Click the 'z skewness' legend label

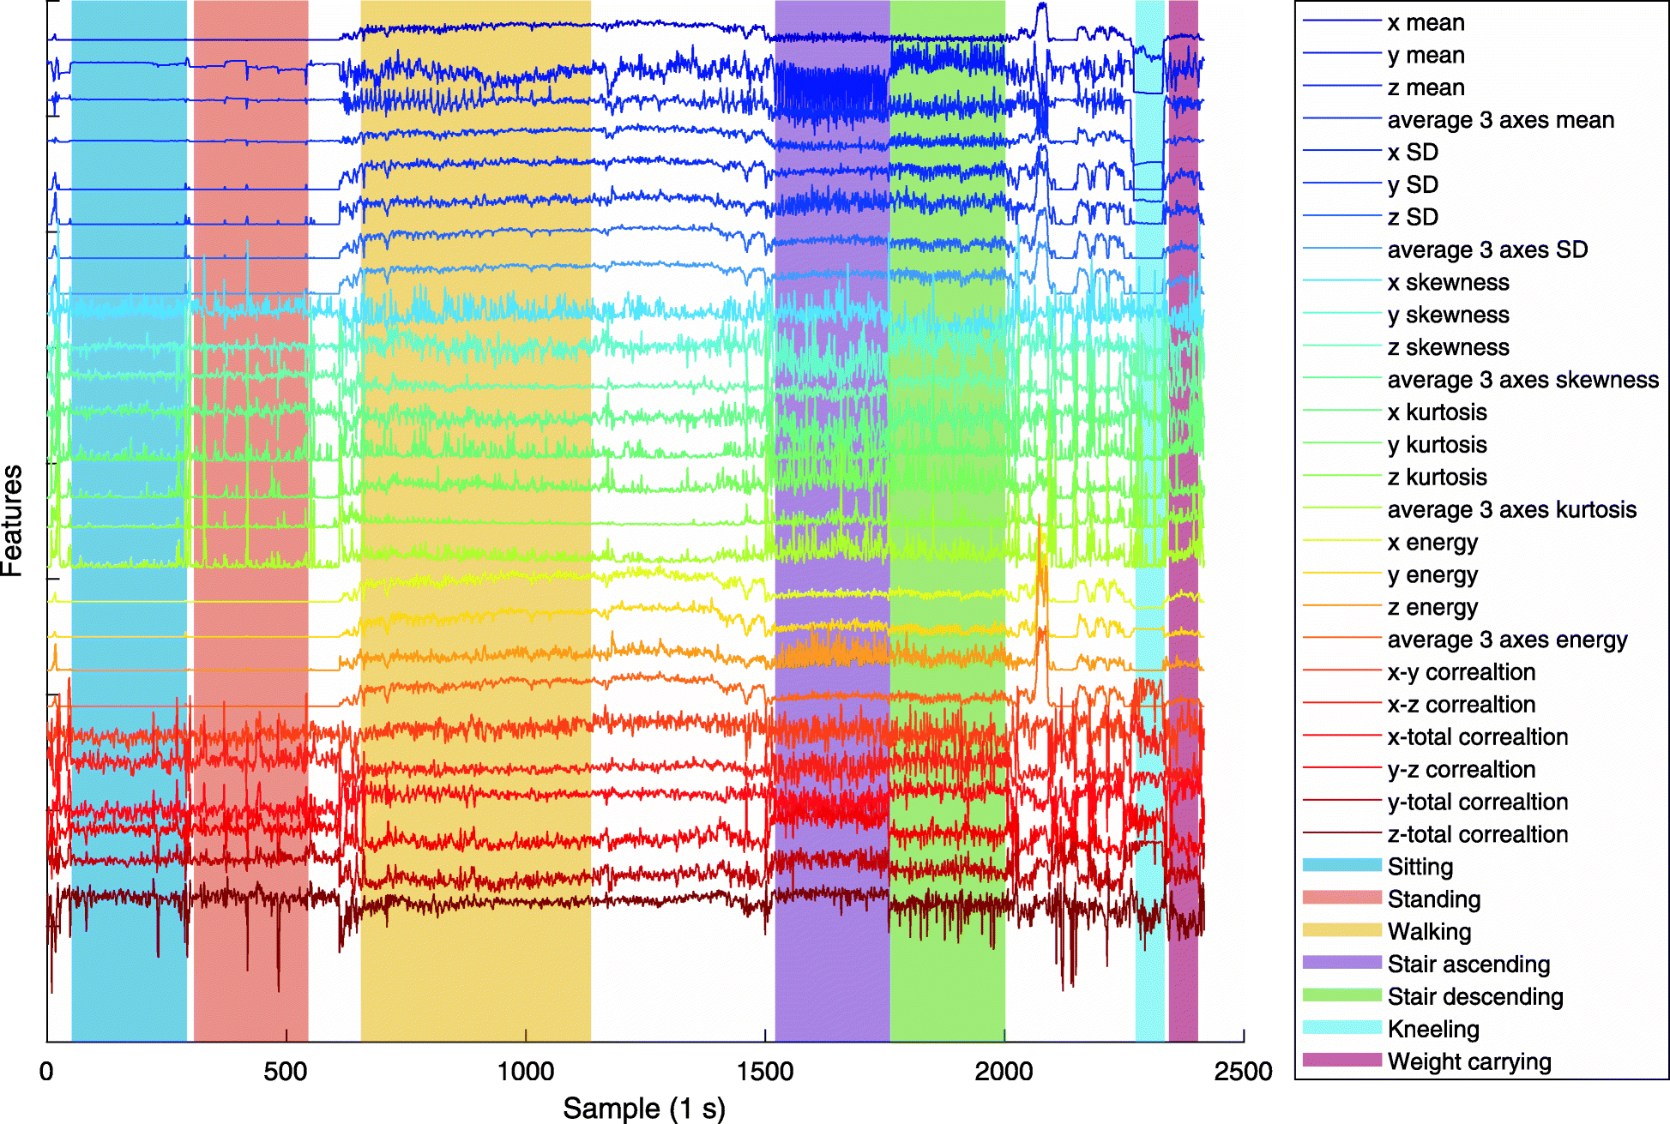pyautogui.click(x=1448, y=347)
